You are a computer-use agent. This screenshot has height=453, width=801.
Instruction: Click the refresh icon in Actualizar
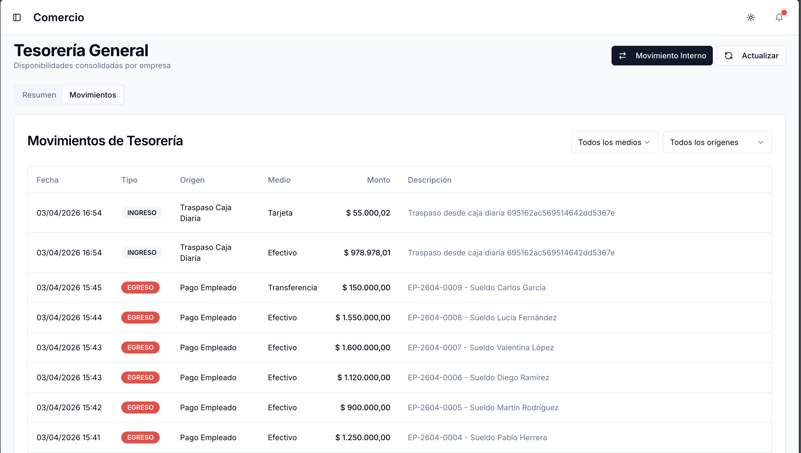728,56
